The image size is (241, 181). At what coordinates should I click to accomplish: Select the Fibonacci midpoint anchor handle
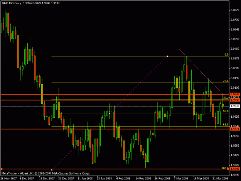pyautogui.click(x=110, y=113)
